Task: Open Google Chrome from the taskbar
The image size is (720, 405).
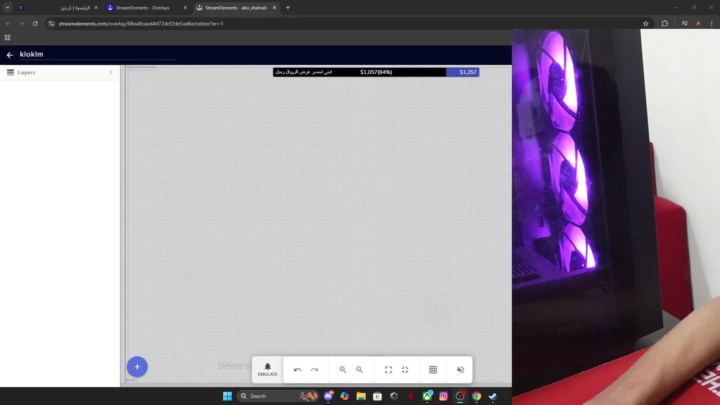Action: (x=476, y=396)
